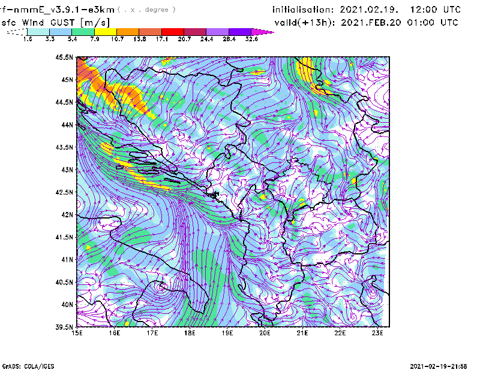
Task: Click the longitude label 20E
Action: [x=265, y=333]
